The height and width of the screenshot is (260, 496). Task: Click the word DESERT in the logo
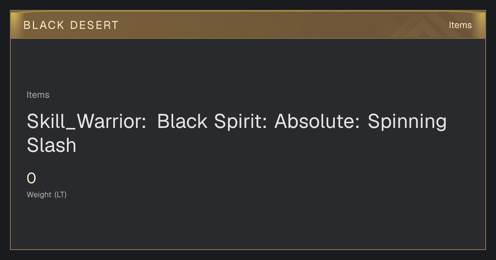(94, 25)
